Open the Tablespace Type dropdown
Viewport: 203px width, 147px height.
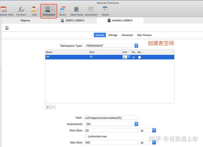[x=111, y=46]
